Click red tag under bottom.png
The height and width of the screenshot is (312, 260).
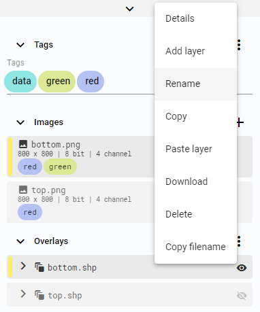[30, 167]
